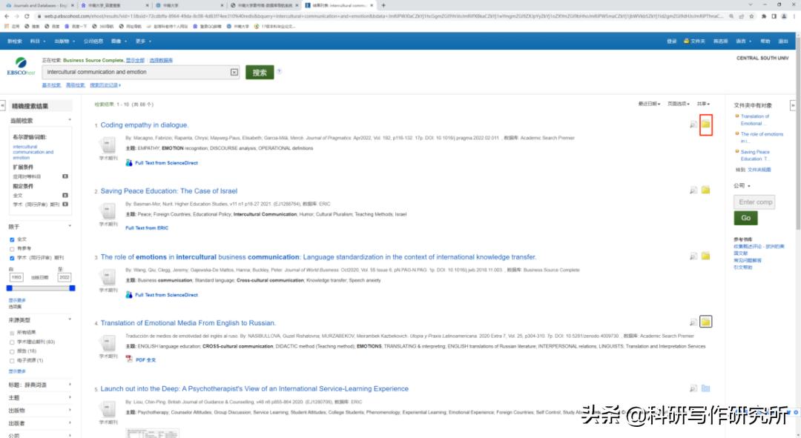The height and width of the screenshot is (438, 801).
Task: Open a new browser tab with plus
Action: (x=383, y=5)
